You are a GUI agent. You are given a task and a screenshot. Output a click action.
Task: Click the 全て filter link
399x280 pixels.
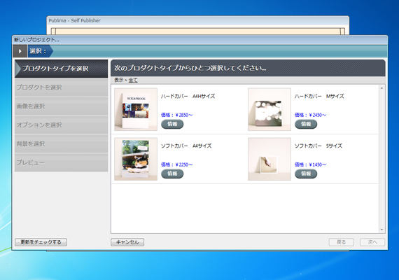pos(133,80)
